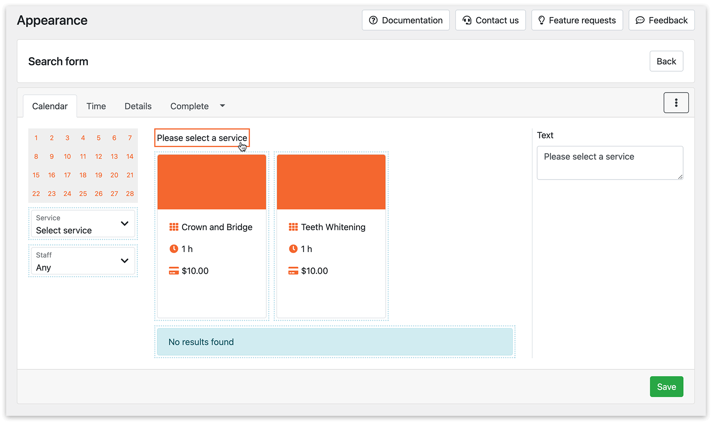Select the Feature requests lightbulb icon

point(542,20)
